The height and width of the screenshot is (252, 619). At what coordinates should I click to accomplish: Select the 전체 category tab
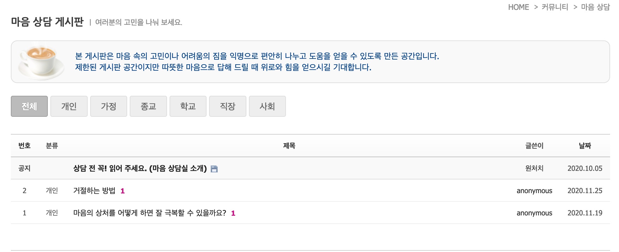point(29,106)
